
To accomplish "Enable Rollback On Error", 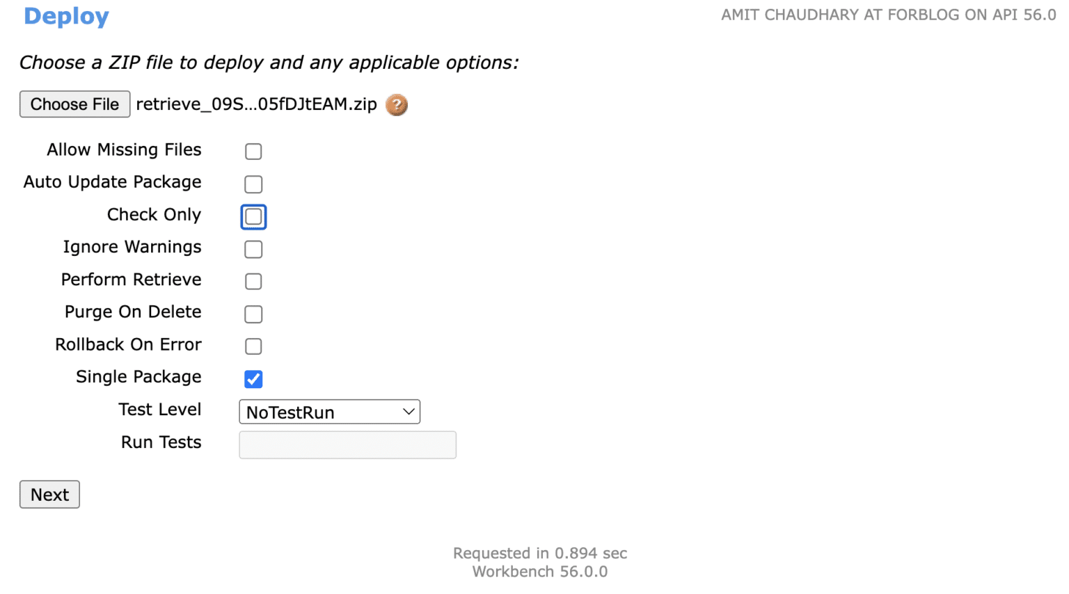I will (253, 346).
